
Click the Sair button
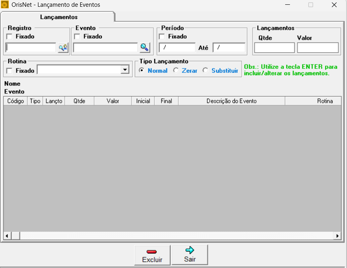(x=190, y=255)
